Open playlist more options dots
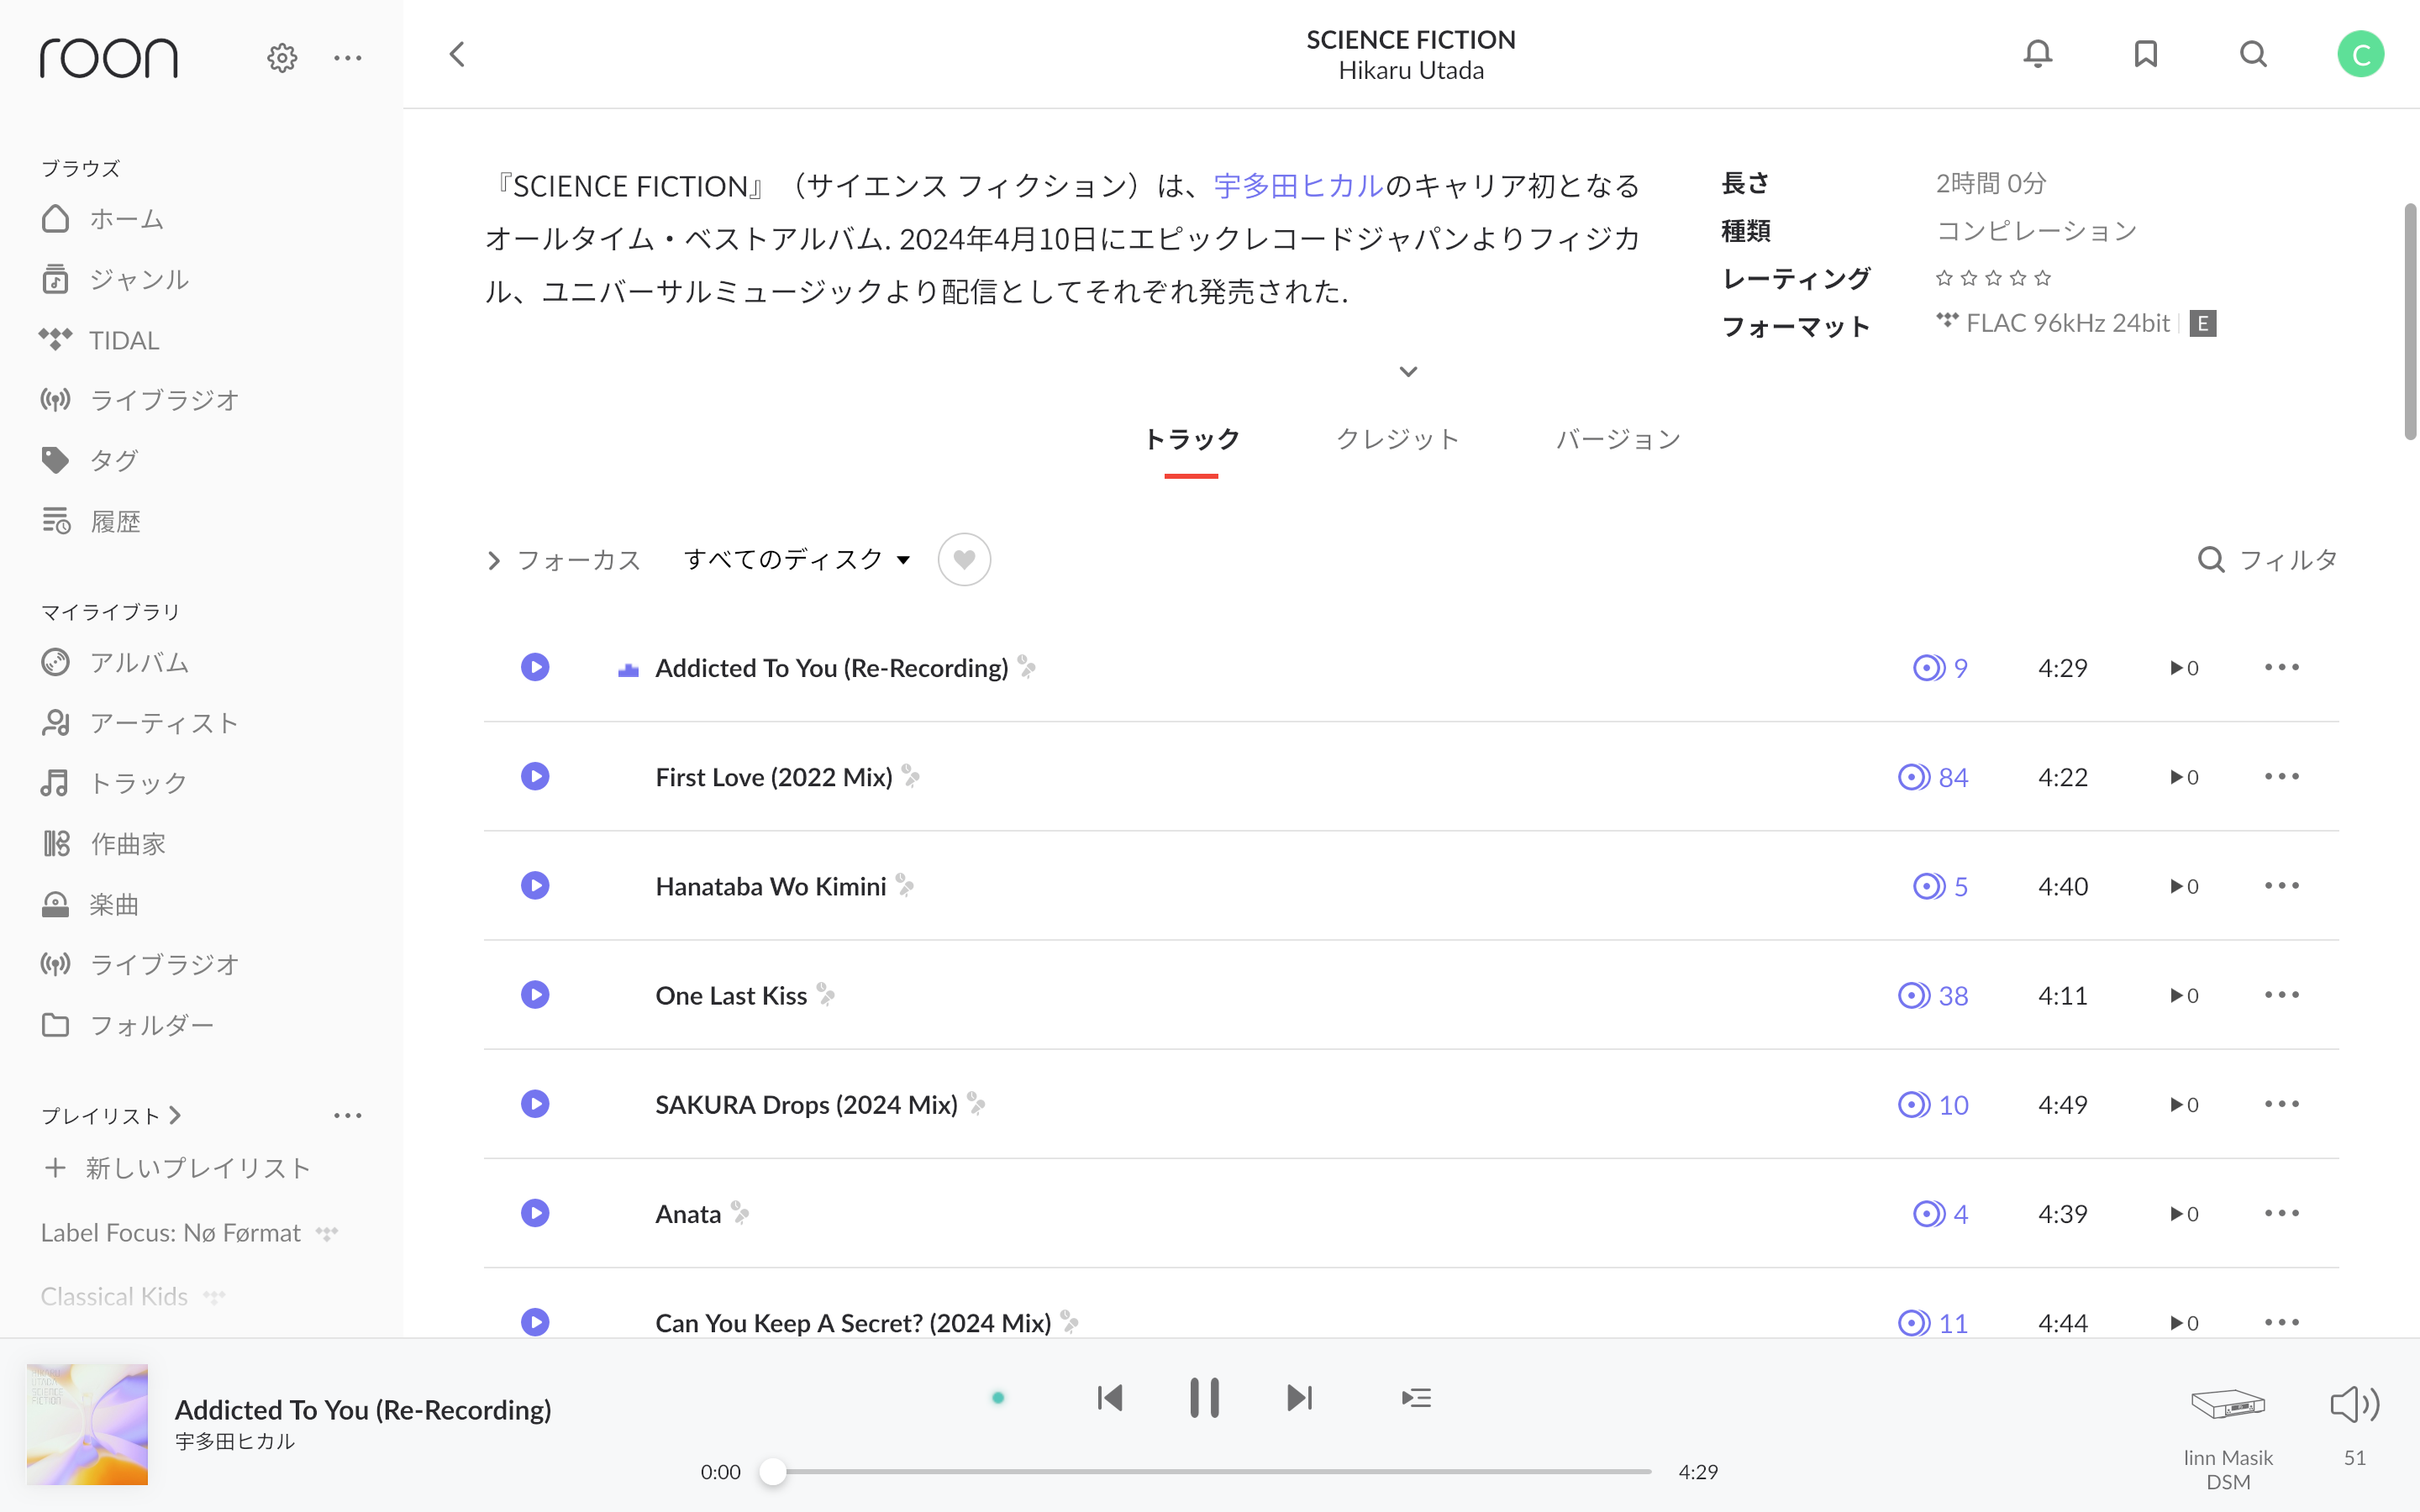This screenshot has width=2420, height=1512. point(347,1115)
